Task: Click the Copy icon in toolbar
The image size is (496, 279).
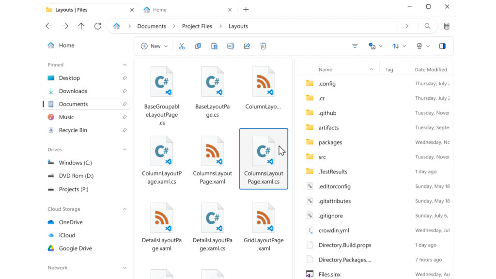Action: point(198,46)
